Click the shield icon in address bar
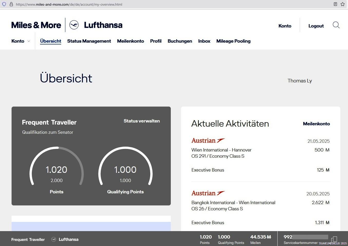The height and width of the screenshot is (246, 348). (4, 4)
